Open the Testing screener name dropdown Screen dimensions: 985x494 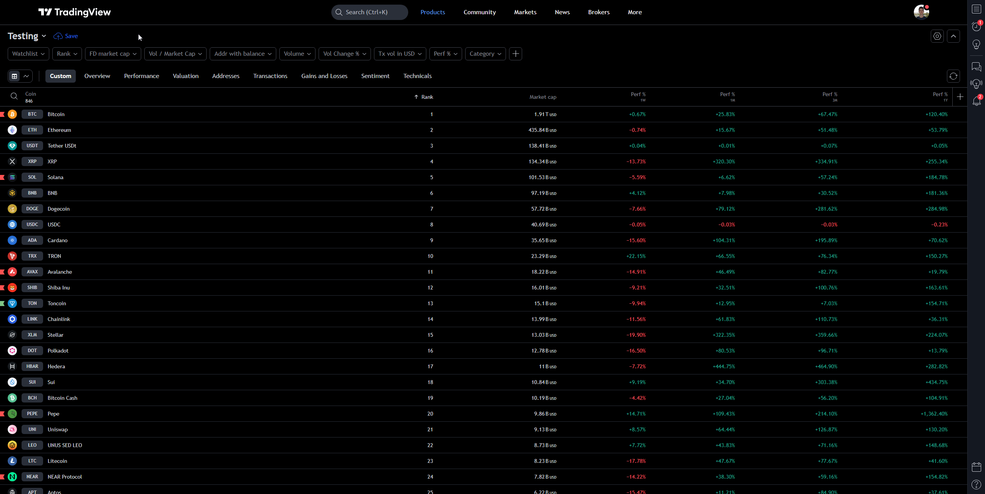tap(27, 36)
